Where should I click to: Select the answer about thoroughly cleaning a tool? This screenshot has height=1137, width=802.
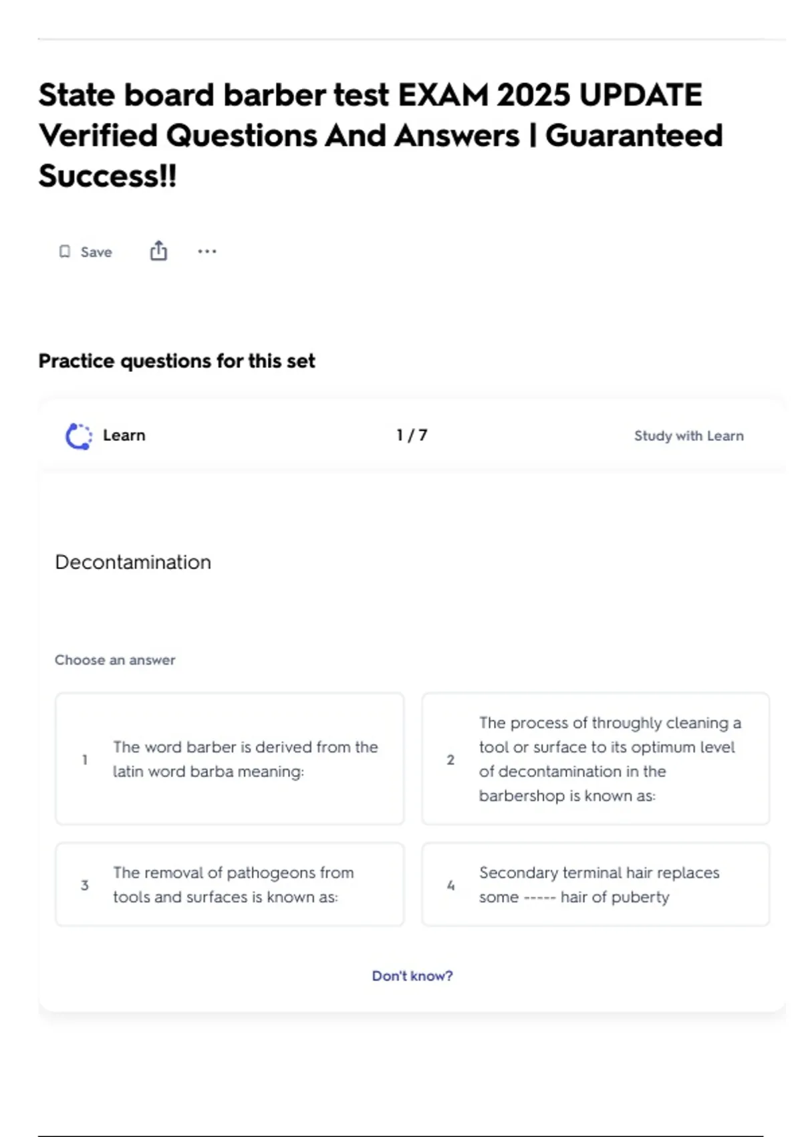(595, 759)
